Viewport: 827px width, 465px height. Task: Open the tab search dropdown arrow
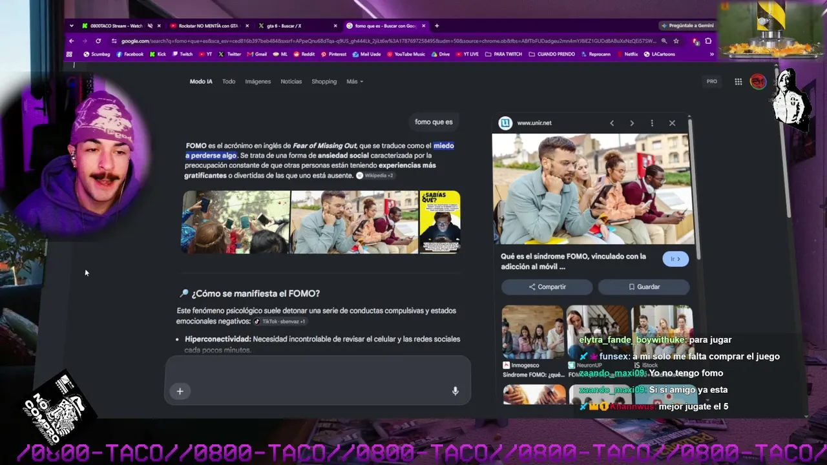pos(72,26)
